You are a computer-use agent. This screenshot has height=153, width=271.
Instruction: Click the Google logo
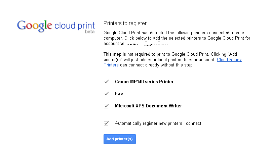[35, 26]
